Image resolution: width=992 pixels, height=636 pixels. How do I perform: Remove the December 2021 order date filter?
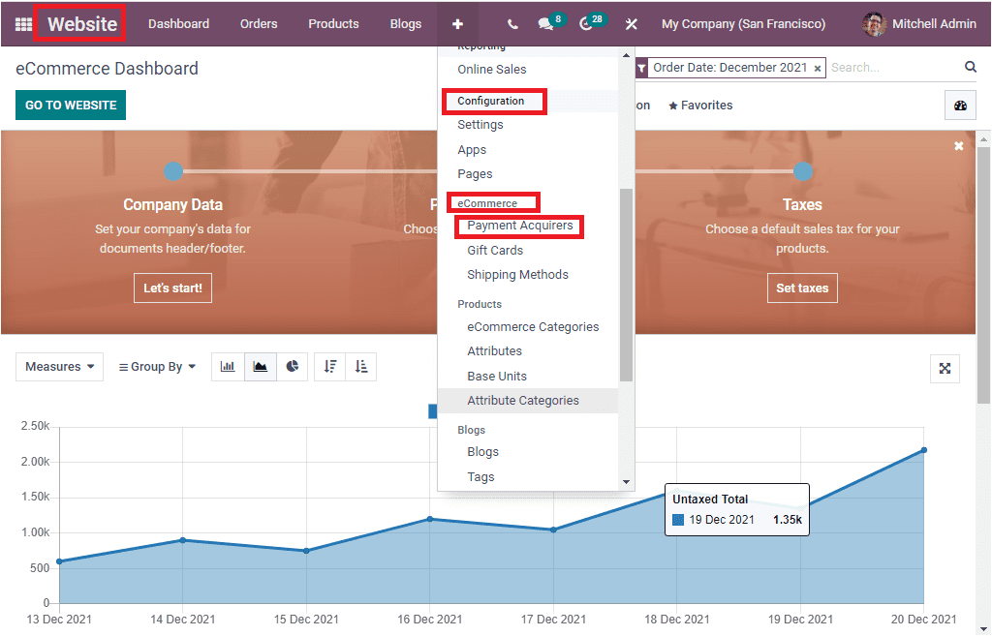coord(820,68)
